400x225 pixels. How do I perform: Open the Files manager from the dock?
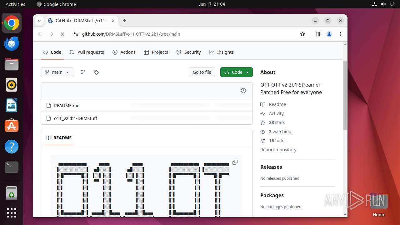12,64
